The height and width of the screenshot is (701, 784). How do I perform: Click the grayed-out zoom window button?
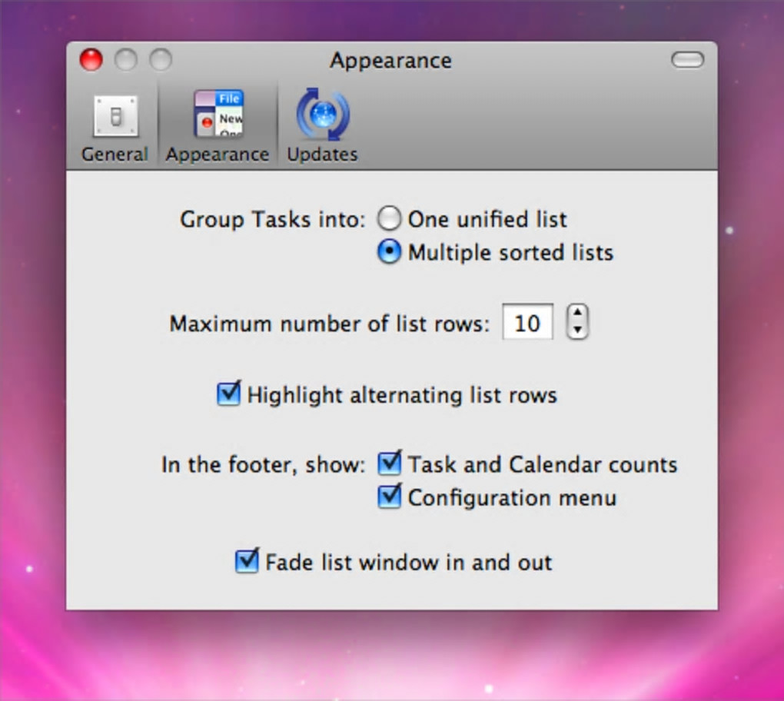161,60
